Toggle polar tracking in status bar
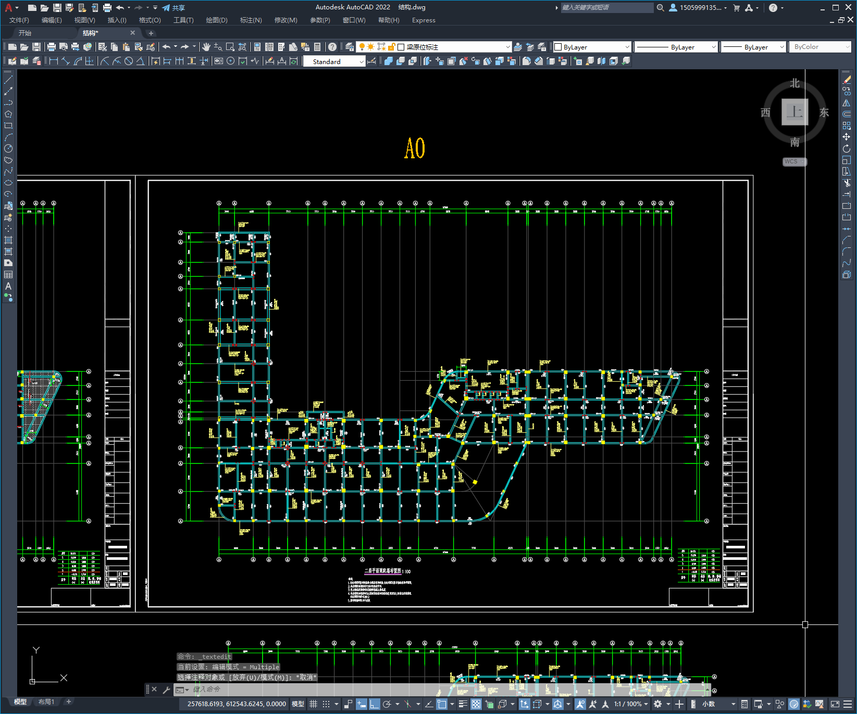Viewport: 857px width, 714px height. (387, 704)
